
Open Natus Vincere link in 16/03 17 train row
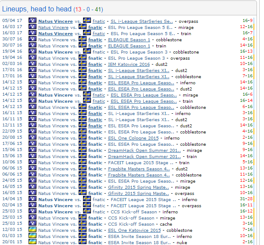point(55,34)
